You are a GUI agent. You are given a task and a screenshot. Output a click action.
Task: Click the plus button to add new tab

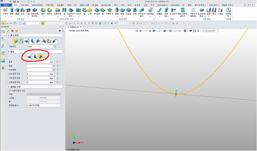pyautogui.click(x=85, y=27)
